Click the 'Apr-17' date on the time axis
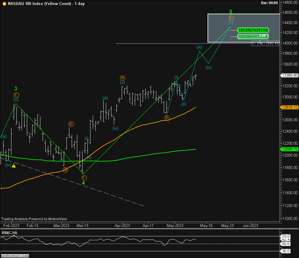Image resolution: width=299 pixels, height=258 pixels. 148,225
